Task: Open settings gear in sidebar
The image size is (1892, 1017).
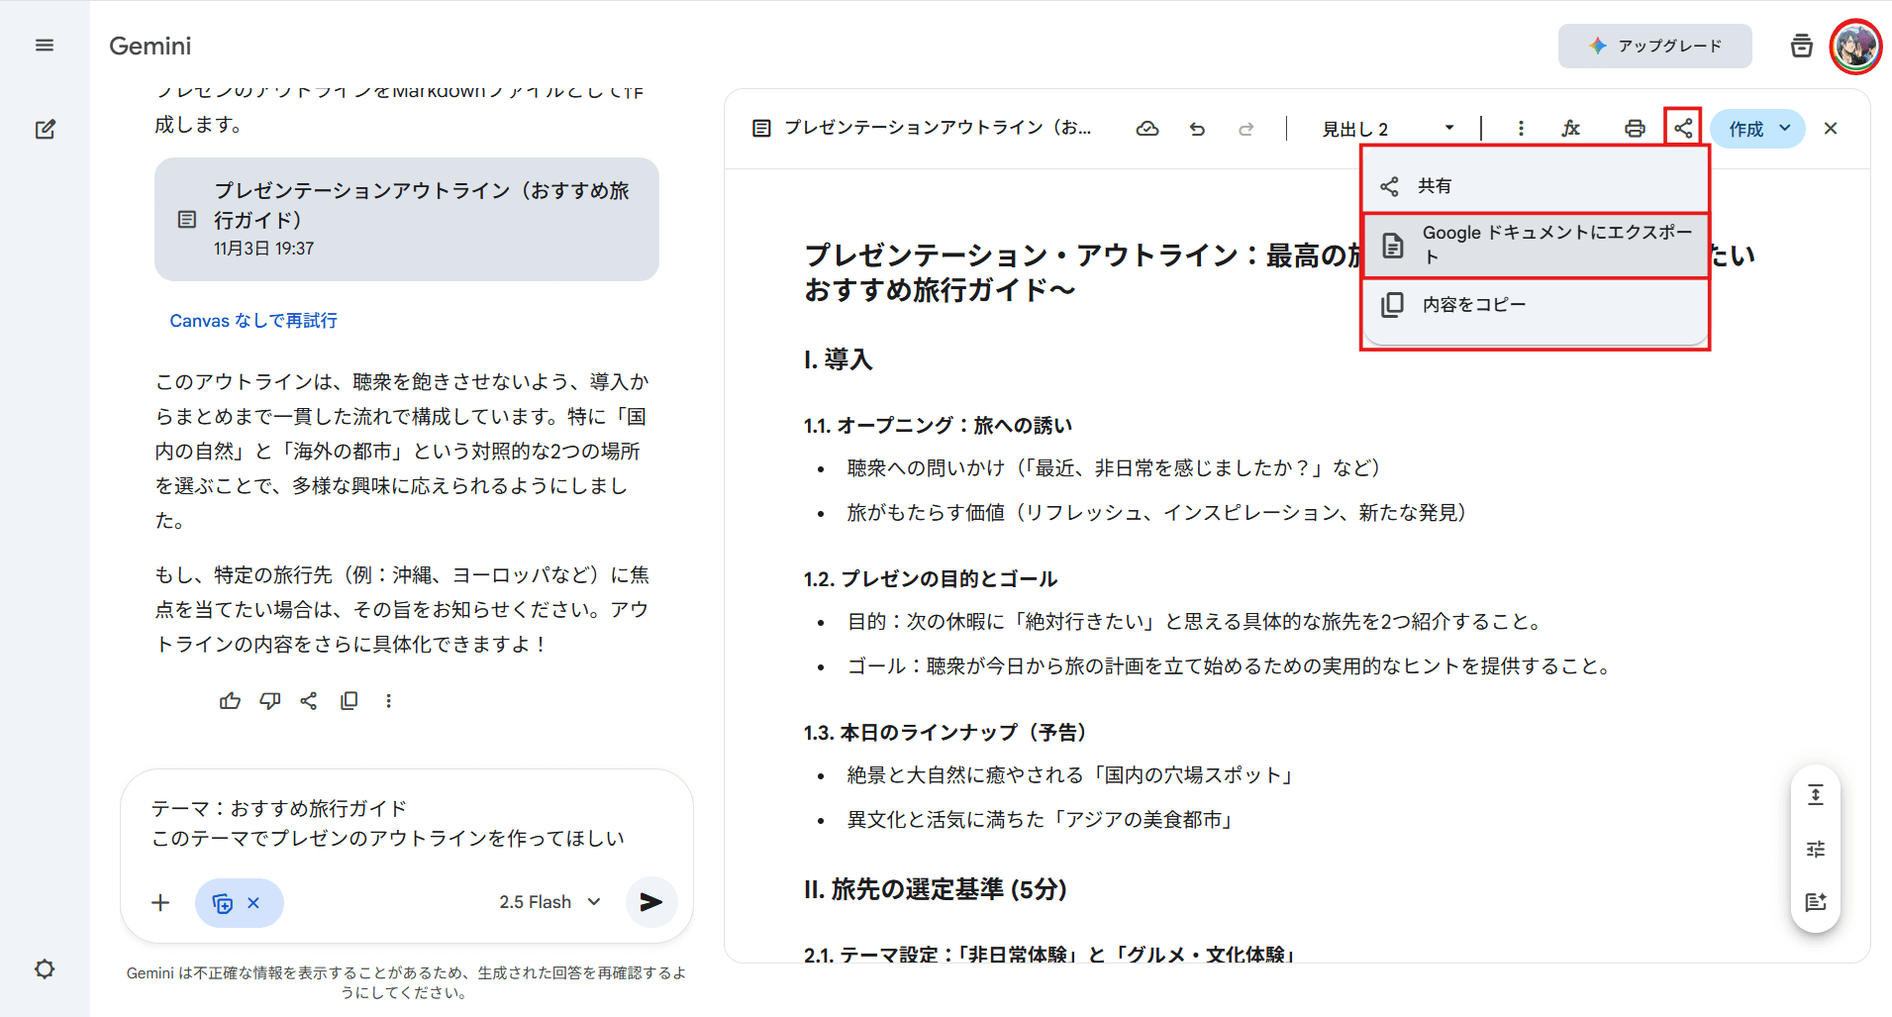Action: [45, 968]
